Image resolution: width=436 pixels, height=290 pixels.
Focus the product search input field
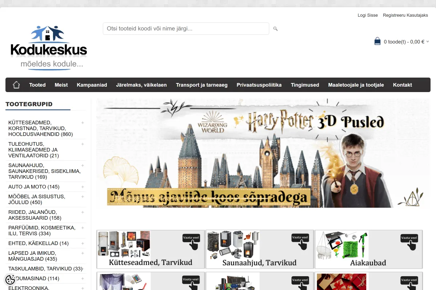click(186, 29)
